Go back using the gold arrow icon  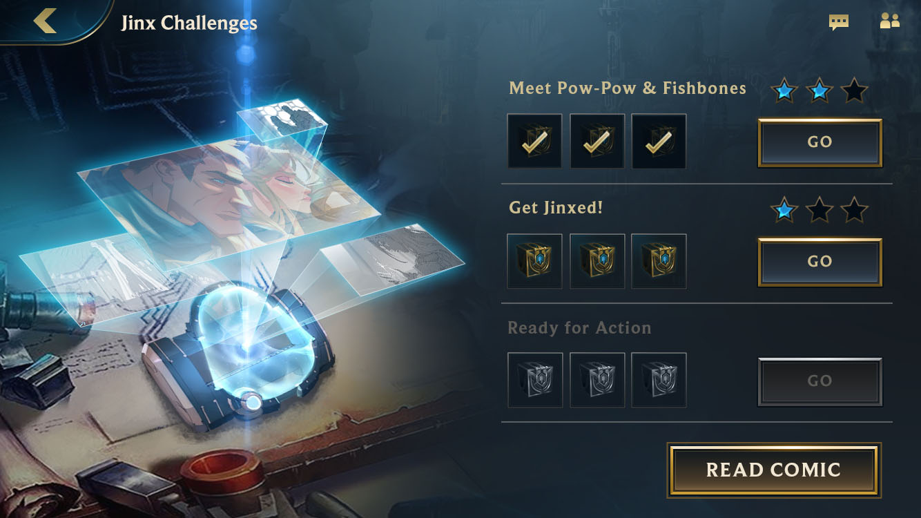click(46, 21)
